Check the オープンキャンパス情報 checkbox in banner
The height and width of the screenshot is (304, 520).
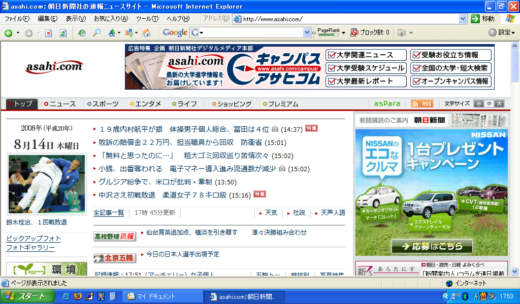point(416,81)
